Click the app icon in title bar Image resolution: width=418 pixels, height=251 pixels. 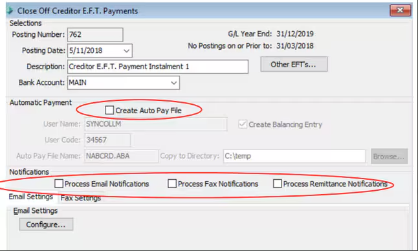pos(10,10)
